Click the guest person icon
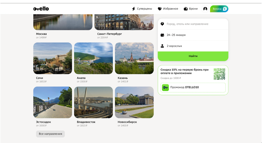Viewport: 262px width, 143px height. tap(162, 46)
